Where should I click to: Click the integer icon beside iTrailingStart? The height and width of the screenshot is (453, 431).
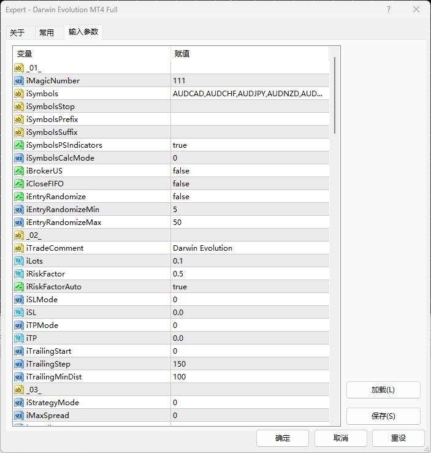coord(19,351)
